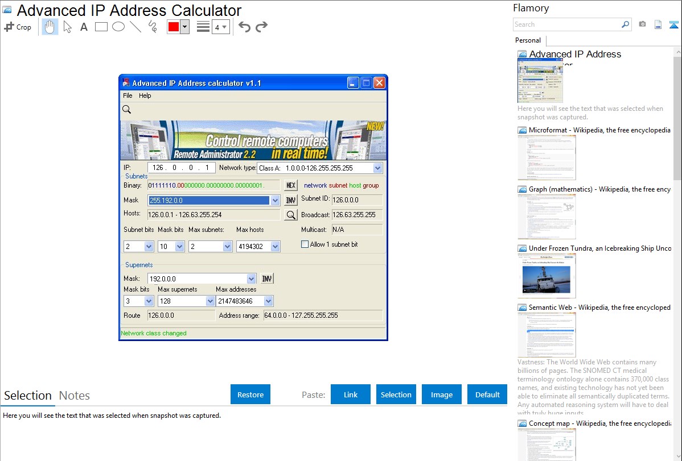The image size is (682, 461).
Task: Click the Flamory sidebar scrollbar
Action: 677,117
